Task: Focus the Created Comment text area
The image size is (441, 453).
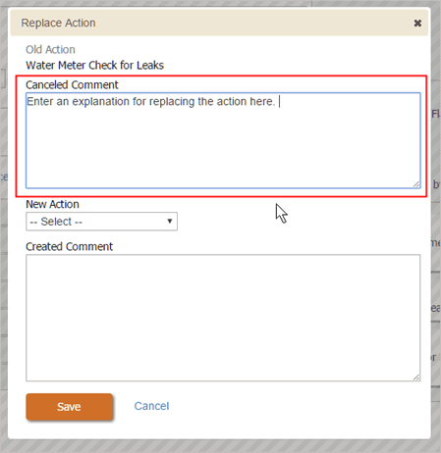Action: click(223, 318)
